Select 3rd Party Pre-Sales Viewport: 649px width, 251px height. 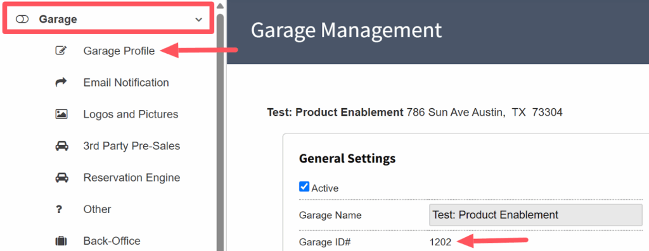point(132,145)
